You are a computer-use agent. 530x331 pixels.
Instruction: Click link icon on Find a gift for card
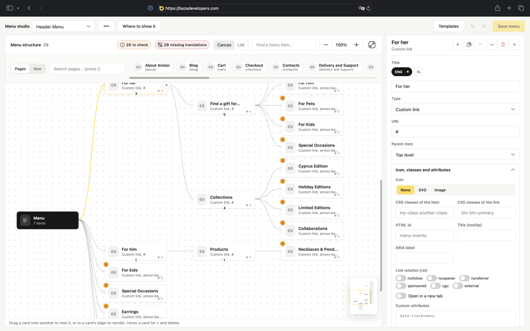click(202, 106)
